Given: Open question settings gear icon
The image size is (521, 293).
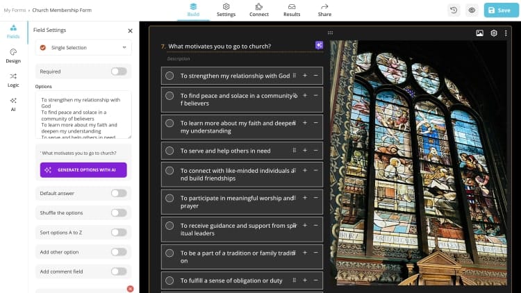Looking at the screenshot, I should (494, 33).
